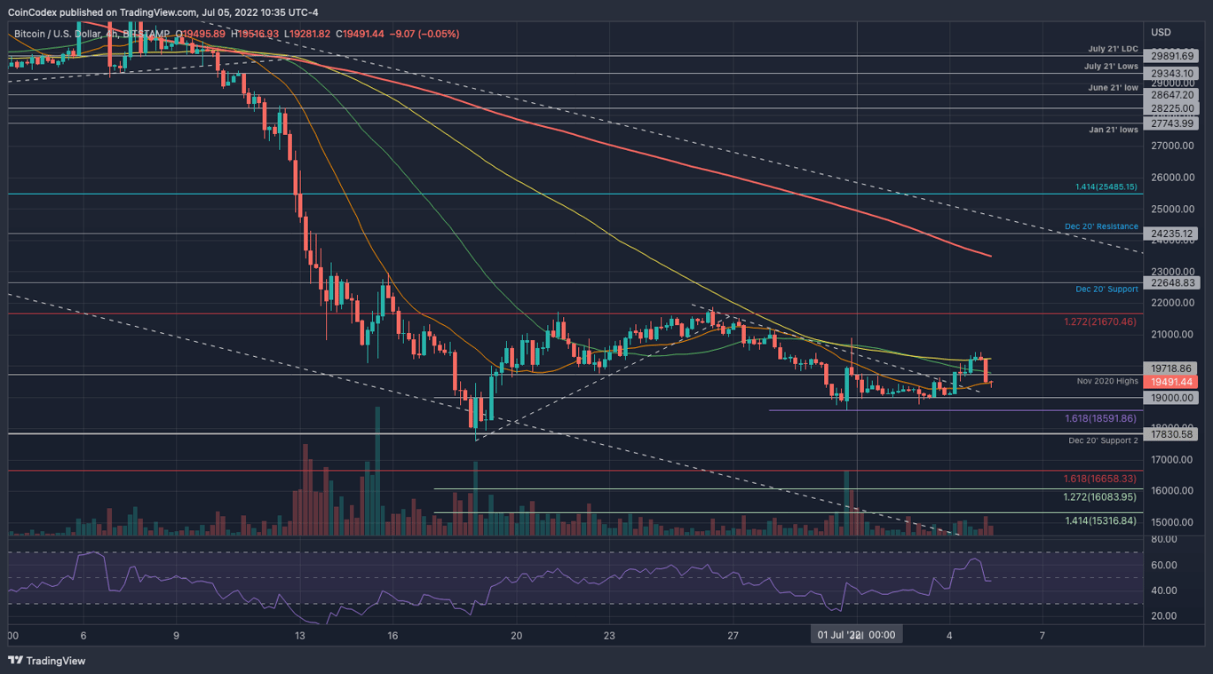Click date 13 on the time axis
Image resolution: width=1213 pixels, height=674 pixels.
(300, 636)
